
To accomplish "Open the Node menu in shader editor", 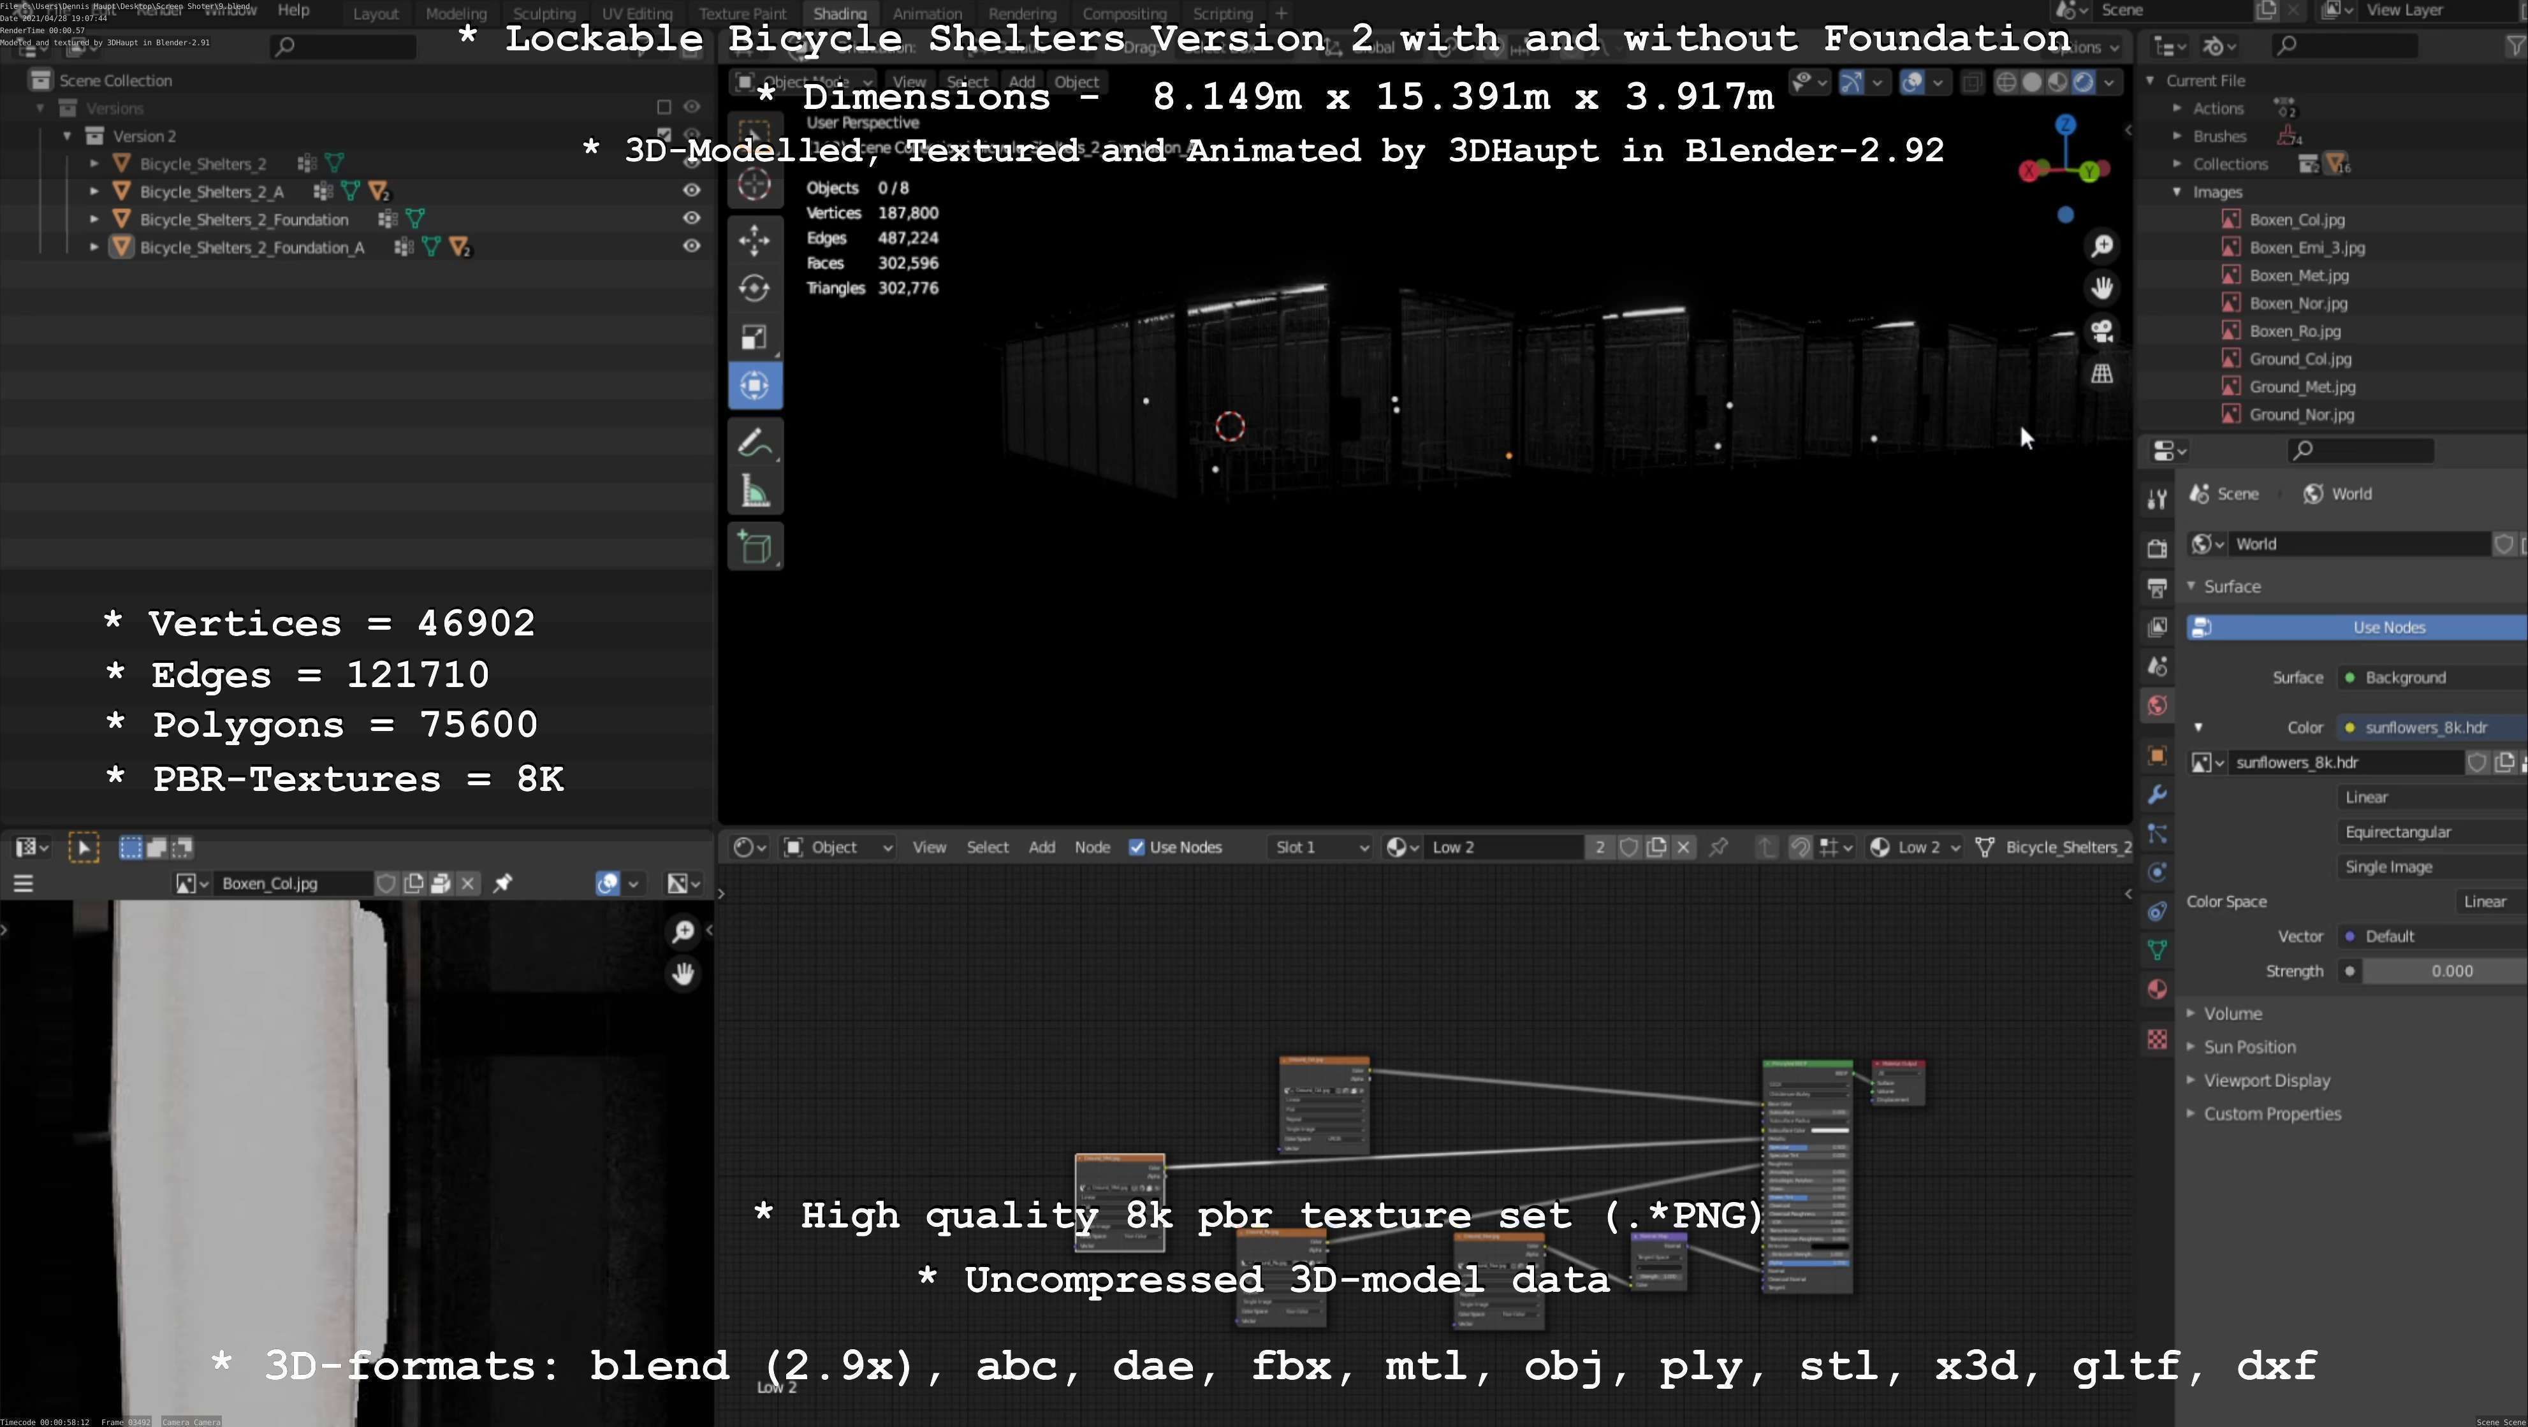I will 1092,848.
